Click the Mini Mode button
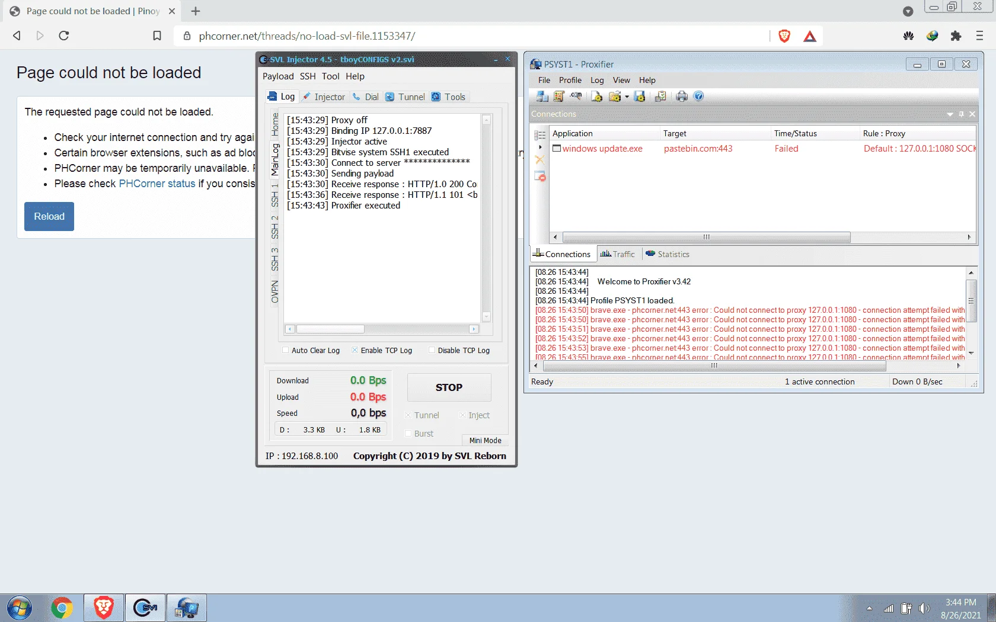This screenshot has width=996, height=622. point(485,441)
